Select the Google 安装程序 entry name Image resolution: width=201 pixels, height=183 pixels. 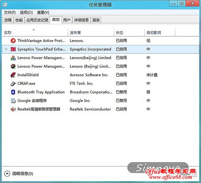(x=32, y=101)
